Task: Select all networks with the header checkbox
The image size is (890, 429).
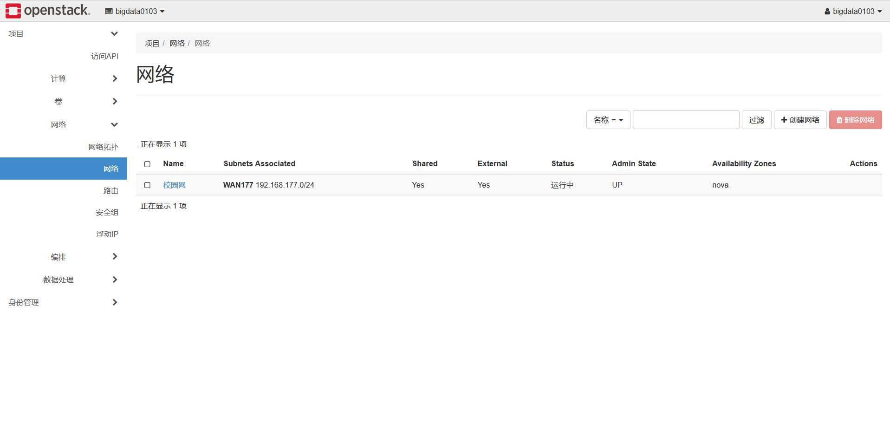Action: point(147,164)
